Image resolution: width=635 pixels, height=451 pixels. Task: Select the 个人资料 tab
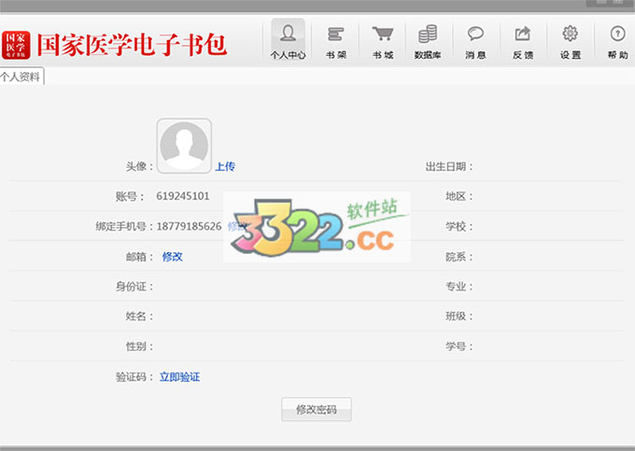(21, 77)
